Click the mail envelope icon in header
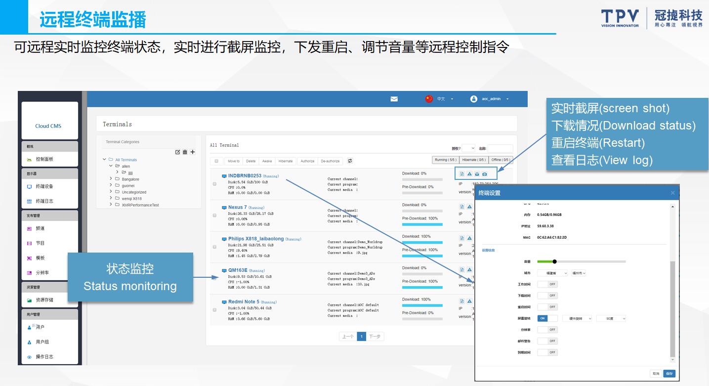The width and height of the screenshot is (709, 386). 394,99
